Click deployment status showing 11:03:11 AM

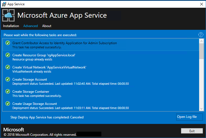click(71, 108)
